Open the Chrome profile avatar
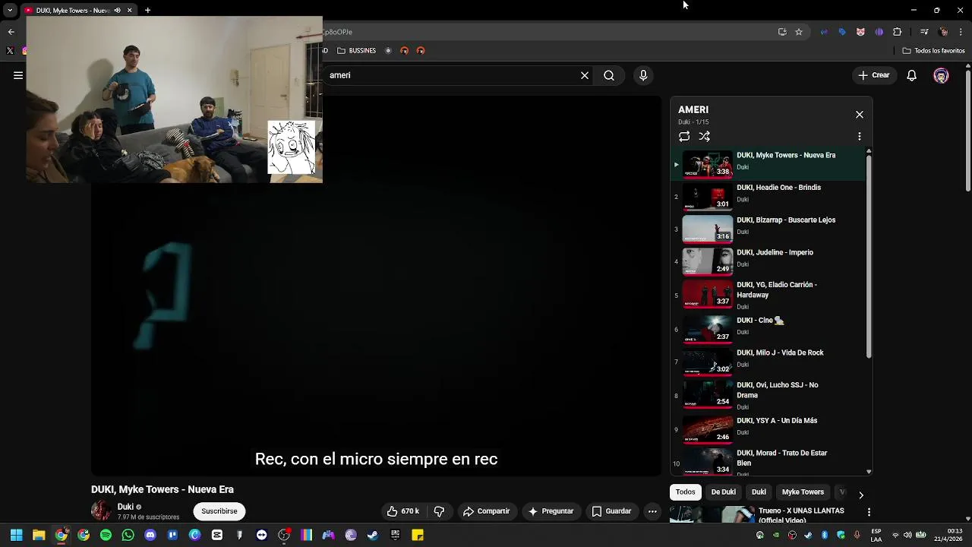972x547 pixels. click(943, 32)
